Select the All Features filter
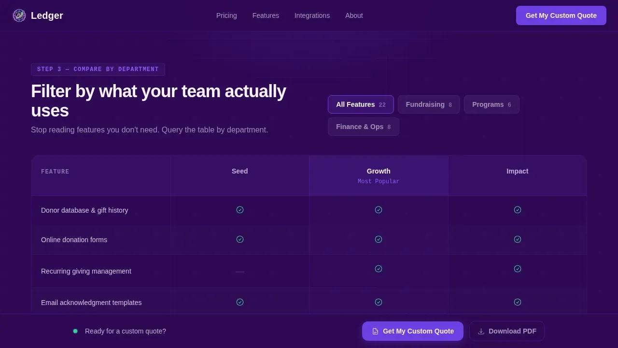The height and width of the screenshot is (348, 618). (x=361, y=104)
